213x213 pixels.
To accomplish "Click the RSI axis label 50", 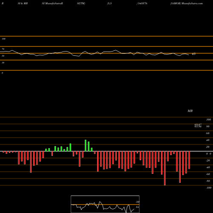I will click(x=3, y=56).
